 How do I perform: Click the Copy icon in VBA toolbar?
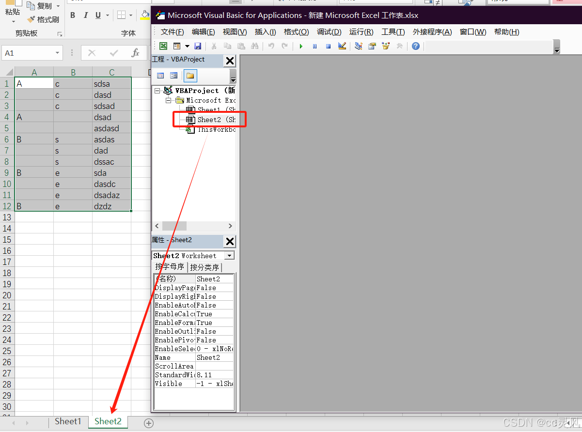[228, 46]
